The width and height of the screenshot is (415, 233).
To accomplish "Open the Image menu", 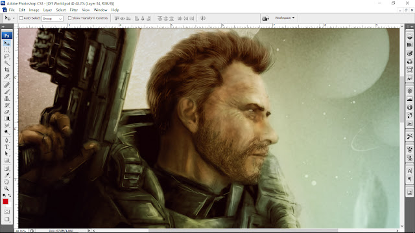I will 34,10.
